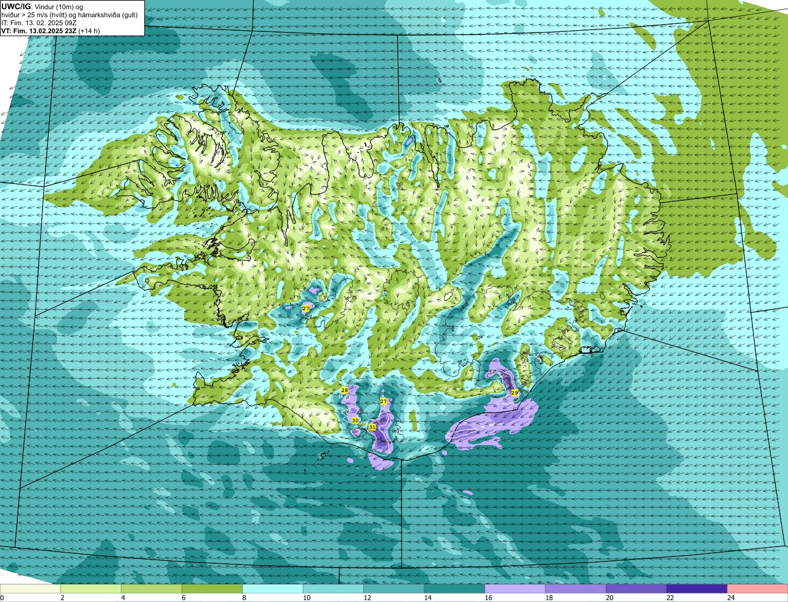Pick the 22–24 m/s dark indigo swatch
Viewport: 788px width, 602px height.
point(697,588)
